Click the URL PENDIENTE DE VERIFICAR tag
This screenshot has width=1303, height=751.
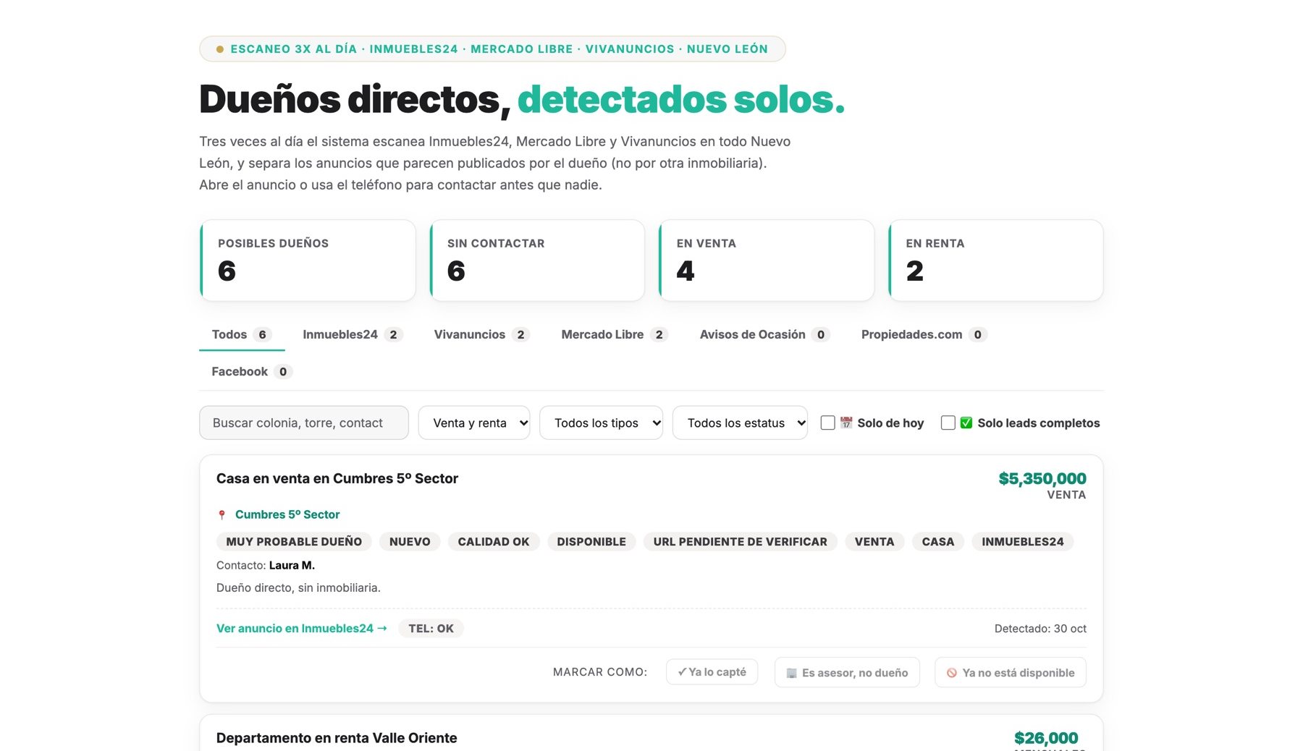(740, 542)
